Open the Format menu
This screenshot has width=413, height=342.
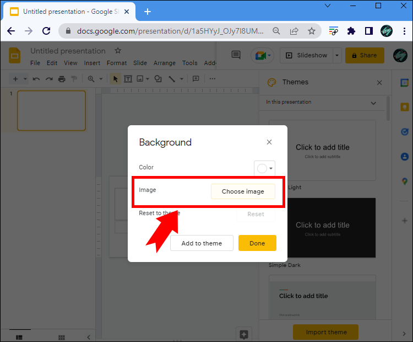tap(117, 63)
